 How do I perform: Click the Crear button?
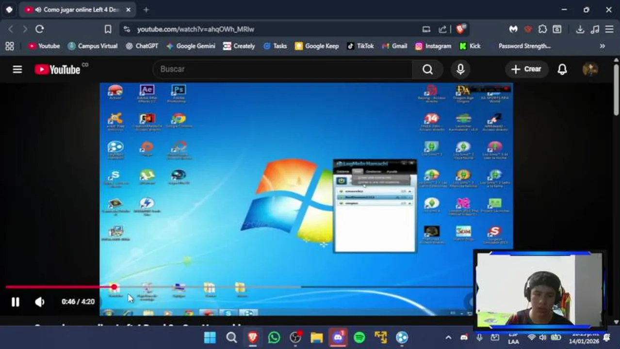click(526, 69)
